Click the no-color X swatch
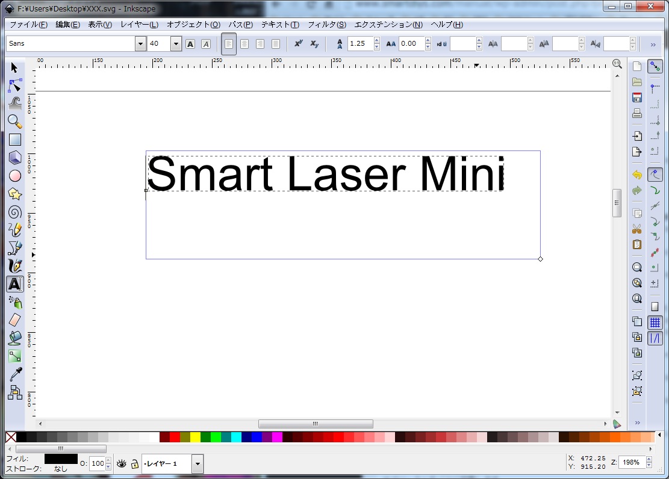The image size is (669, 479). pyautogui.click(x=11, y=437)
